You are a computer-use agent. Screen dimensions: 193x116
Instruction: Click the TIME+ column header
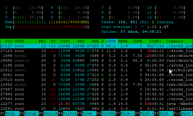155,41
